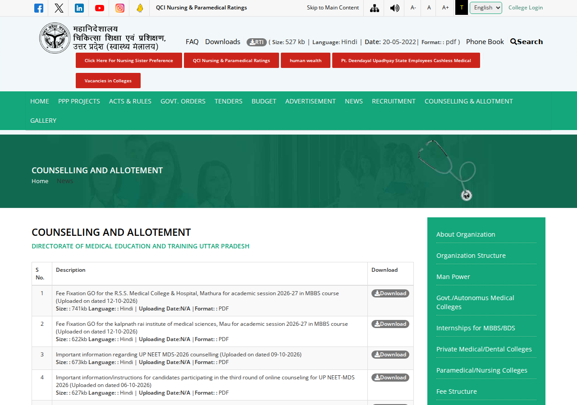
Task: Open About Organization in the sidebar
Action: [x=466, y=234]
